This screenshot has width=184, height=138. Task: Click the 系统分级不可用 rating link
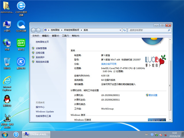click(x=109, y=64)
